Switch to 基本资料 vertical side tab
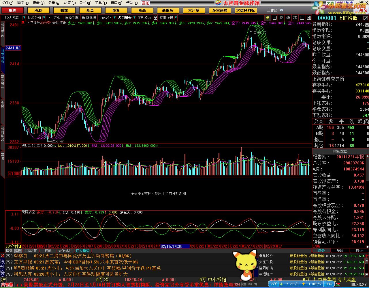 point(3,82)
